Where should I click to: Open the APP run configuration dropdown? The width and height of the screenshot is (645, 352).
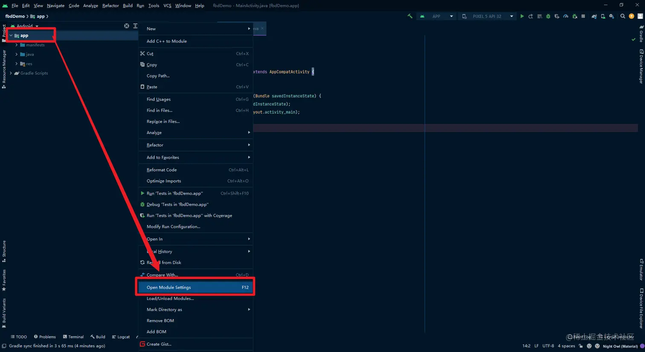coord(436,16)
